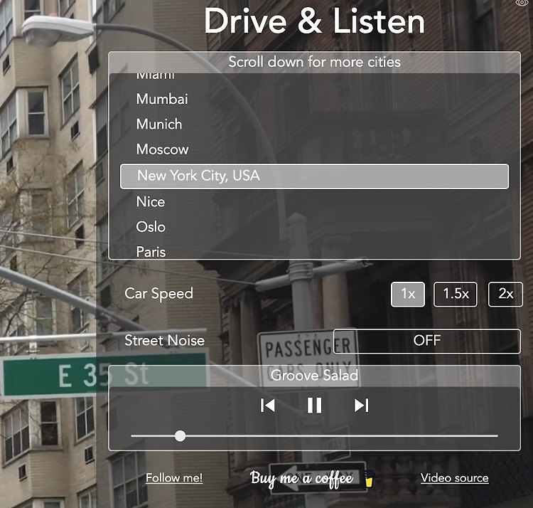Open the Follow me! link
This screenshot has width=533, height=508.
tap(174, 478)
